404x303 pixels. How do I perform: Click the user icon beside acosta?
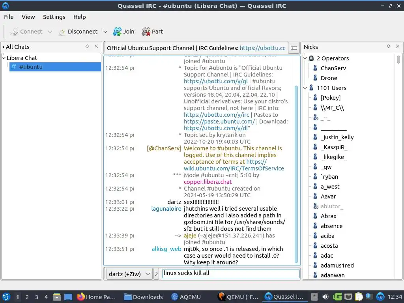tap(315, 245)
